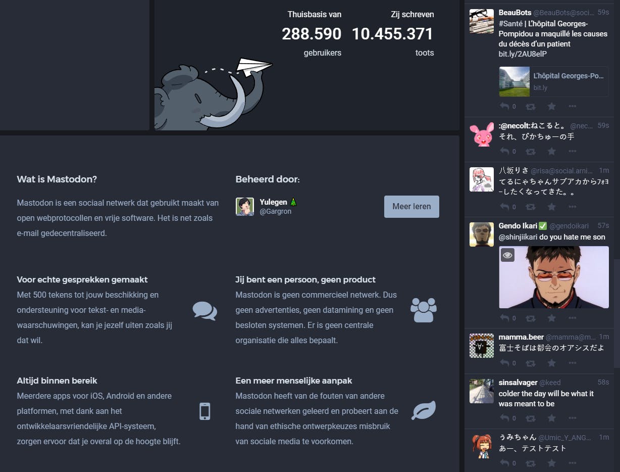Favourite the mamma.beer toot
This screenshot has width=620, height=472.
551,362
